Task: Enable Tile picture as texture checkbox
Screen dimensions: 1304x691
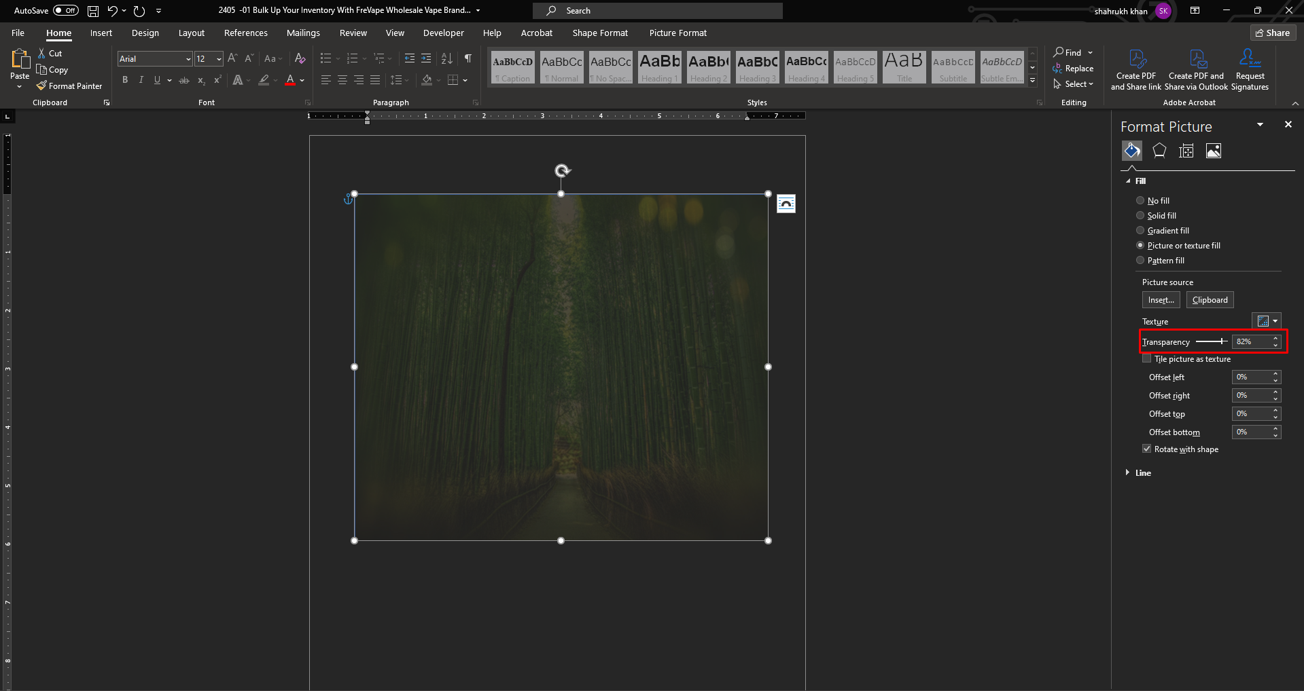Action: (1147, 359)
